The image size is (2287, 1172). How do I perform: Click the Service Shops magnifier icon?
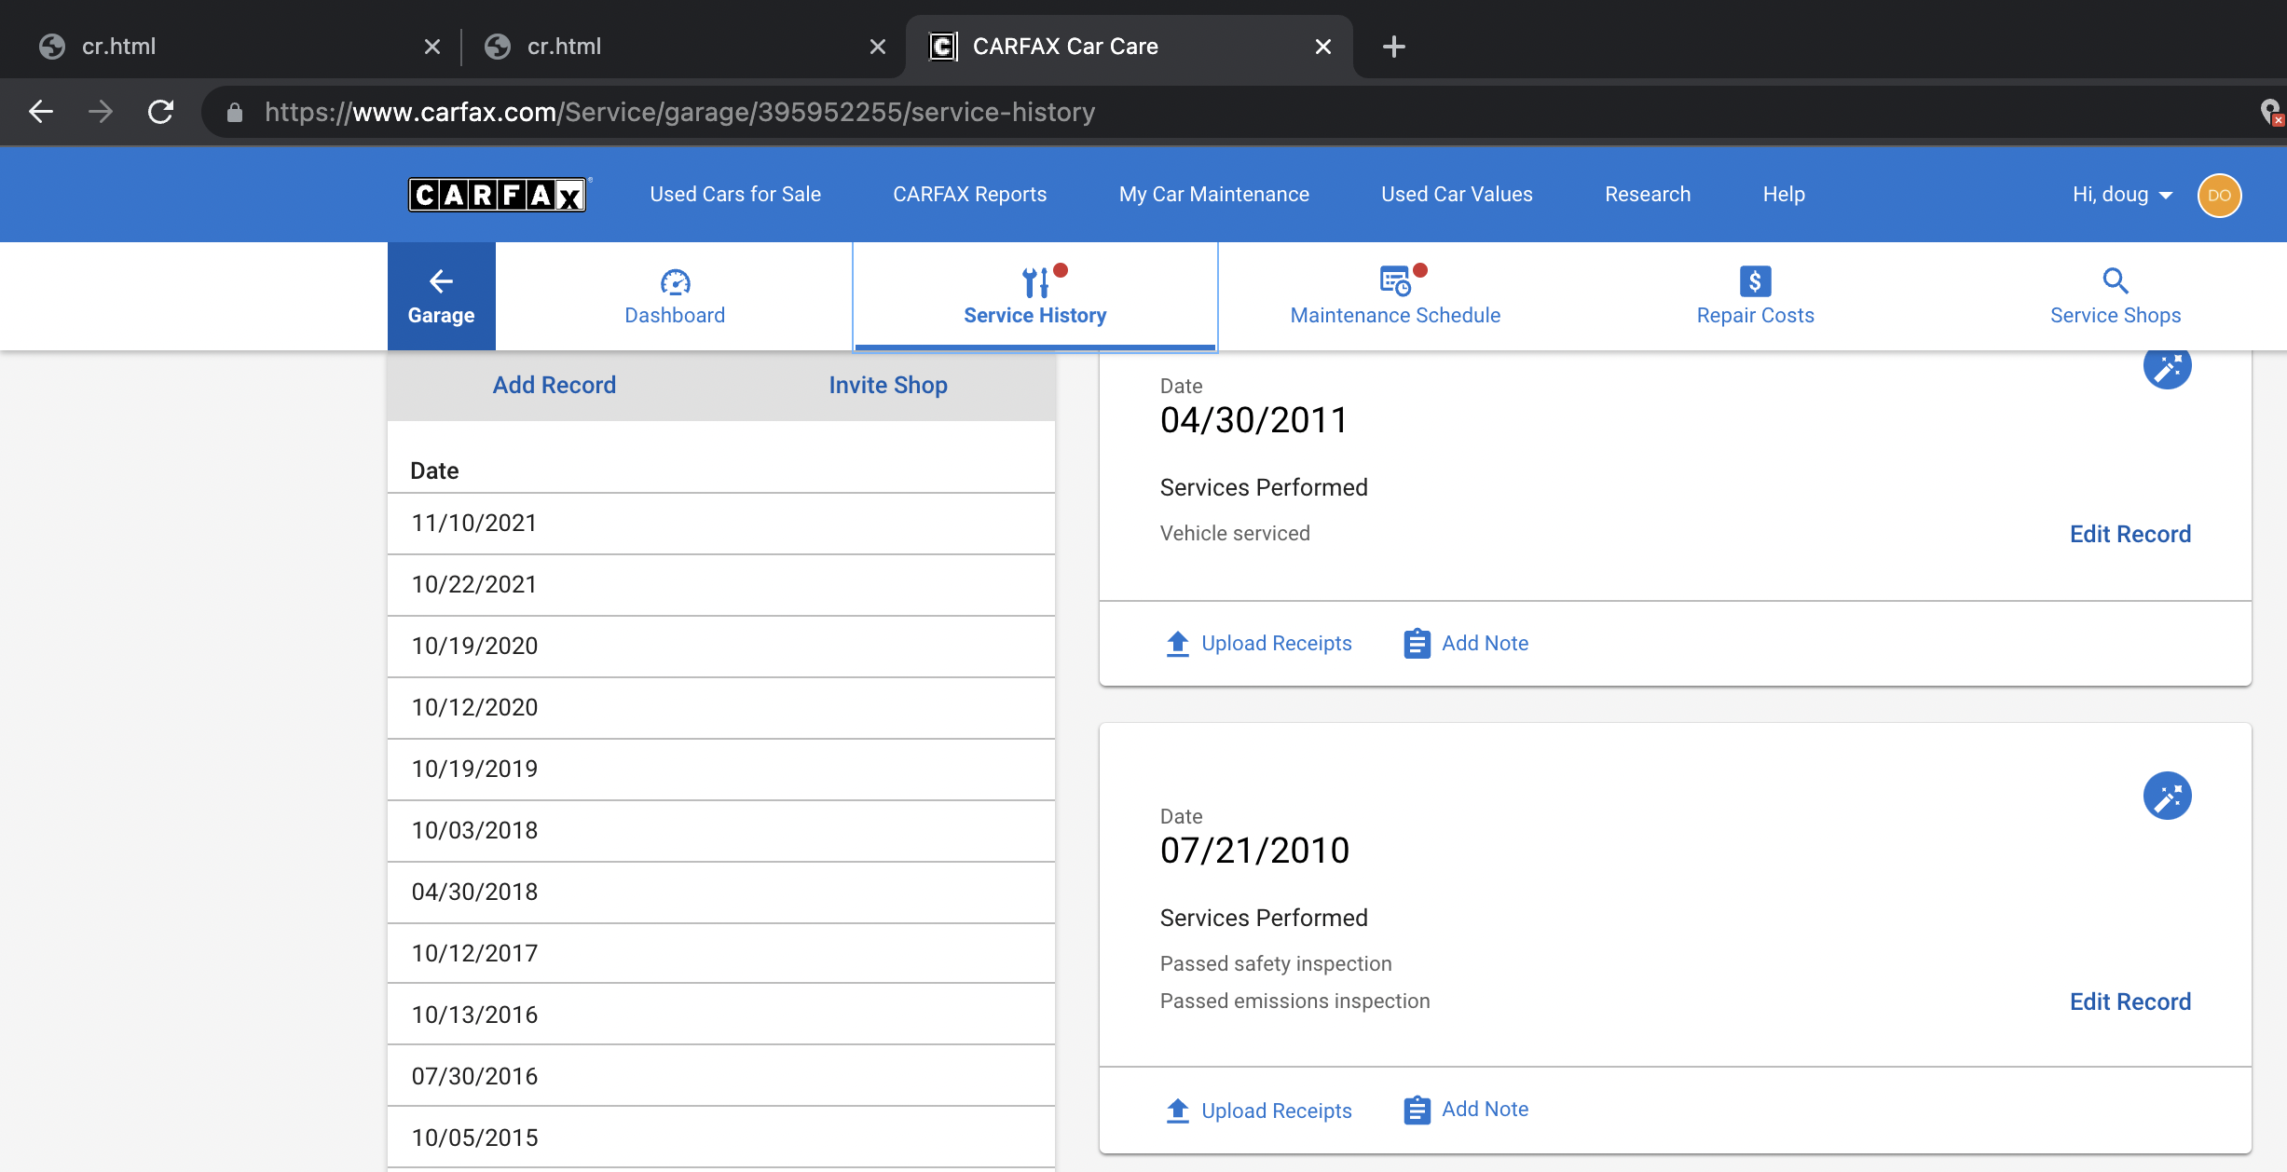point(2116,280)
